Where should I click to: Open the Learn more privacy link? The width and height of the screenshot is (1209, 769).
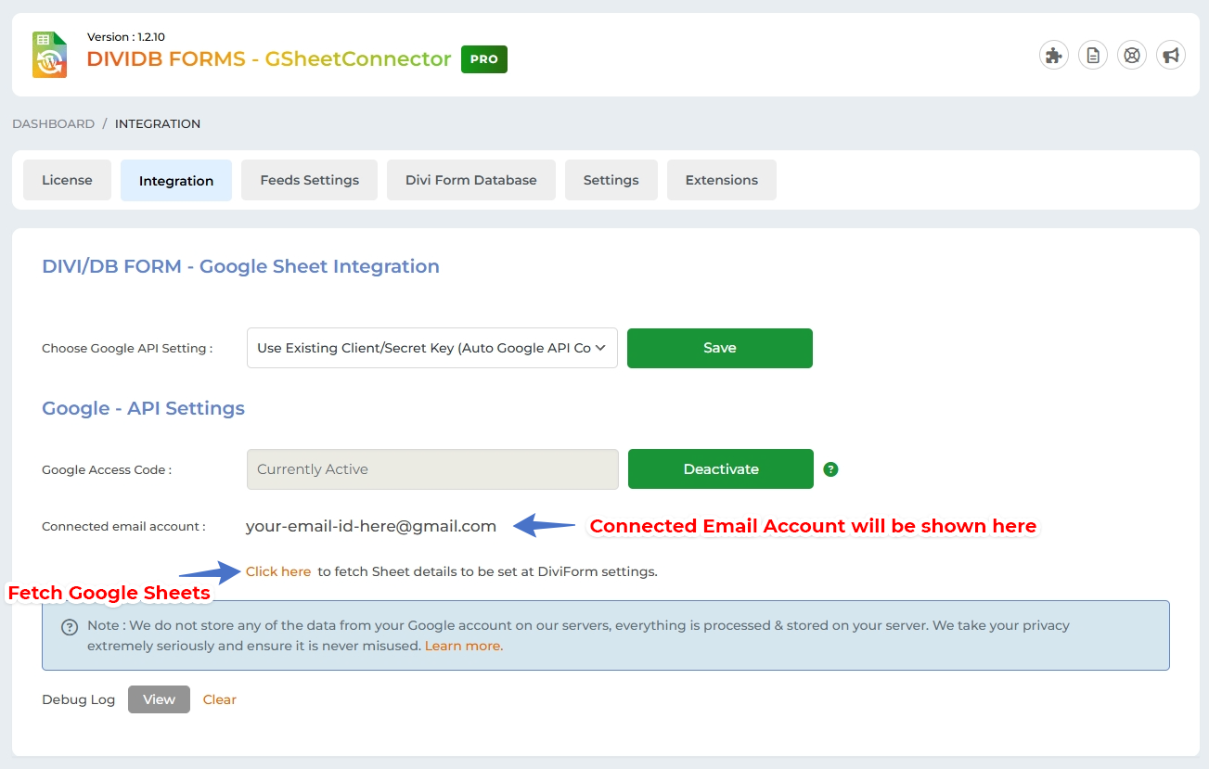point(463,646)
